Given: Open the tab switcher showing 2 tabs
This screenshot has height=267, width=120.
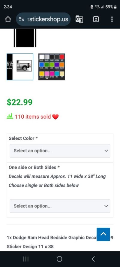Looking at the screenshot, I should pos(96,19).
